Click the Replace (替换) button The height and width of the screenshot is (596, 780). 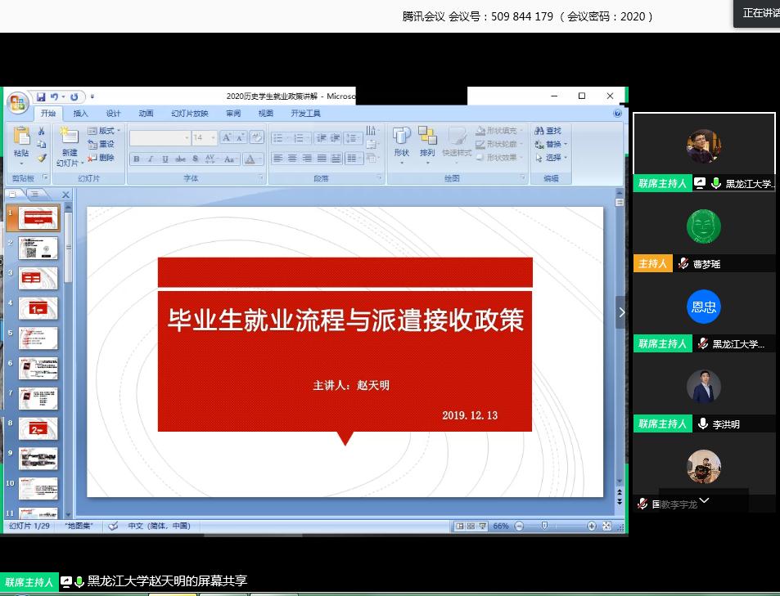click(x=550, y=144)
